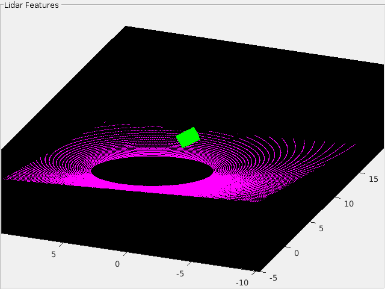Click the tick label 0 on the right axis

click(x=297, y=253)
